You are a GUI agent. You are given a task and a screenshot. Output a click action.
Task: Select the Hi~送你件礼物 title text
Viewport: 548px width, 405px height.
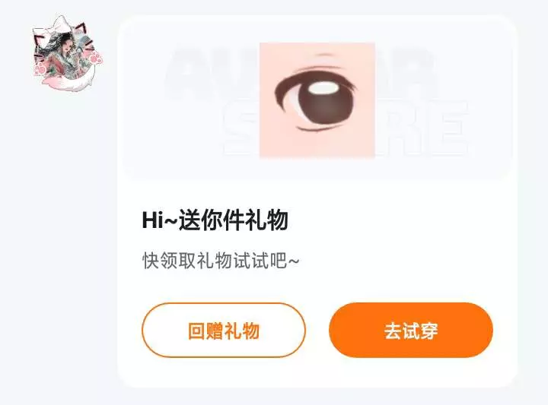(215, 220)
